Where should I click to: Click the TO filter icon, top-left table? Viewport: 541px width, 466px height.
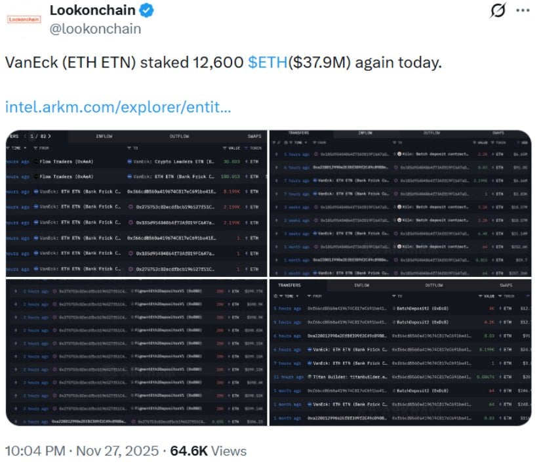(128, 148)
